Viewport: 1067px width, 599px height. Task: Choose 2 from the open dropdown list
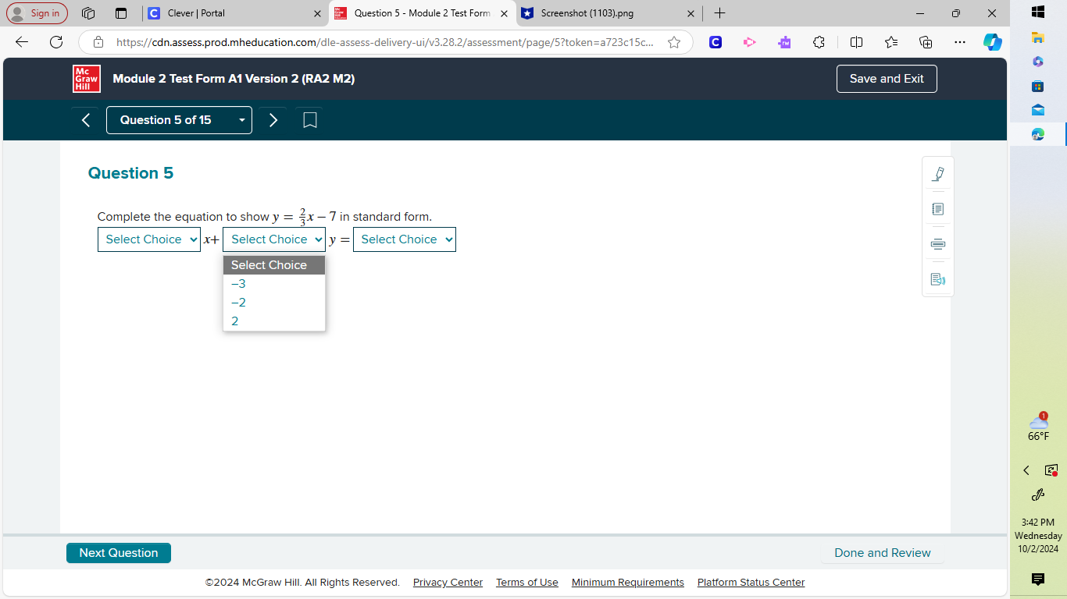point(274,321)
